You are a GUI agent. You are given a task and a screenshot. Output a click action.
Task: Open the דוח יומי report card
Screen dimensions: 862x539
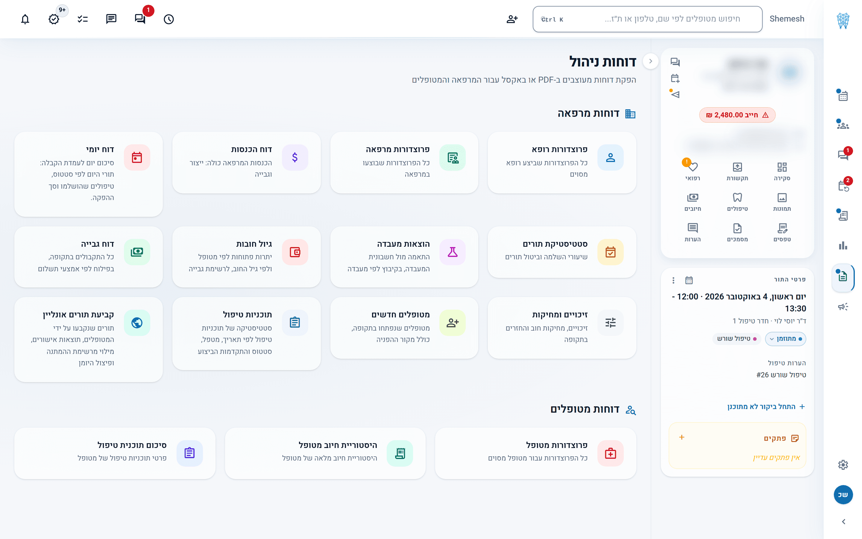pyautogui.click(x=88, y=174)
